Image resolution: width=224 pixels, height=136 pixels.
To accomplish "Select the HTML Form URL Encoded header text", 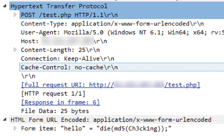I will (111, 119).
